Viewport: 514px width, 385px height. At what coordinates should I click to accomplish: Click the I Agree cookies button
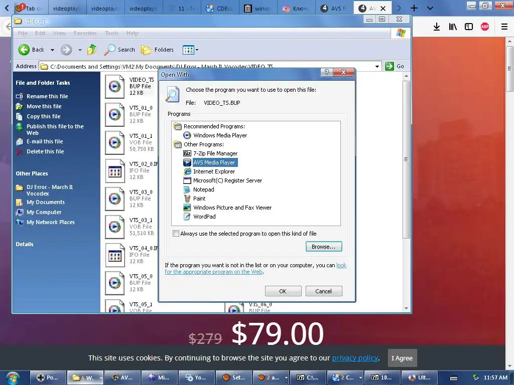click(402, 358)
